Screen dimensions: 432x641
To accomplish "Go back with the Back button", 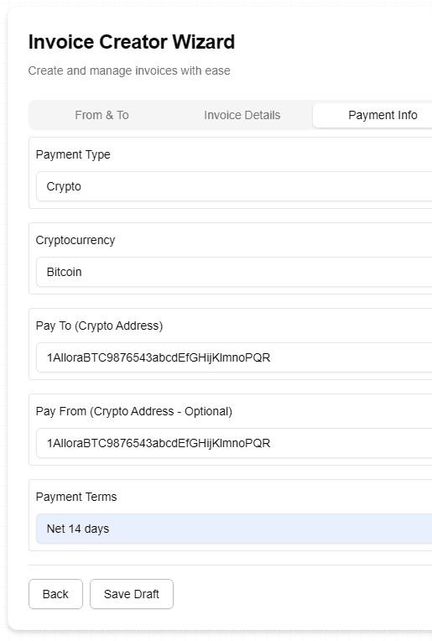I will (55, 594).
